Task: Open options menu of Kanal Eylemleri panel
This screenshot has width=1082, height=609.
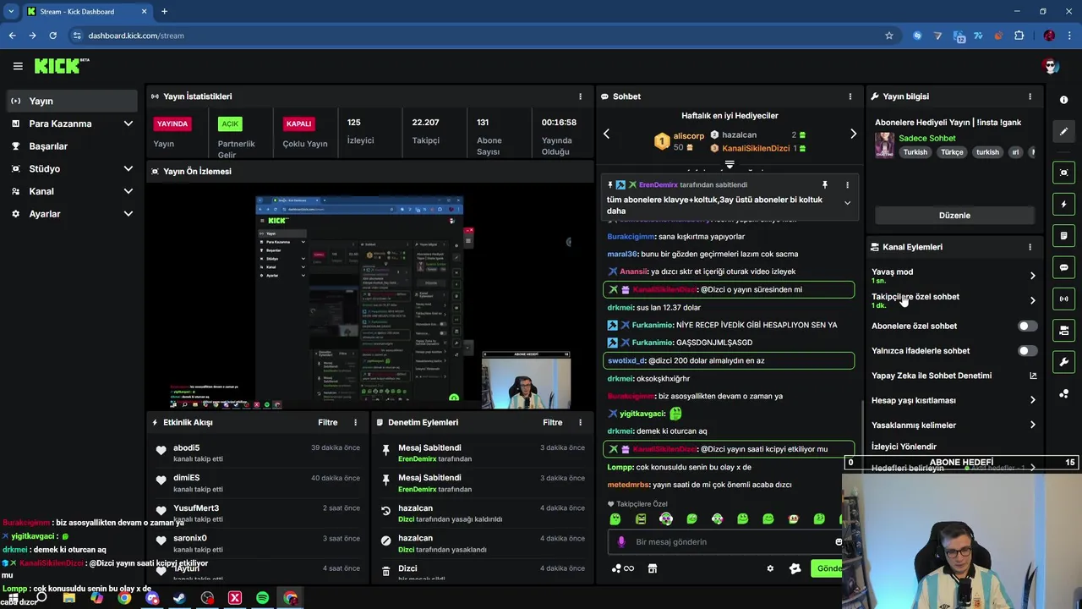Action: 1030,247
